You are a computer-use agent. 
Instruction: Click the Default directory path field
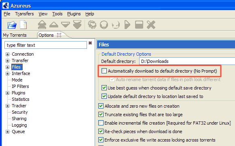tap(187, 61)
